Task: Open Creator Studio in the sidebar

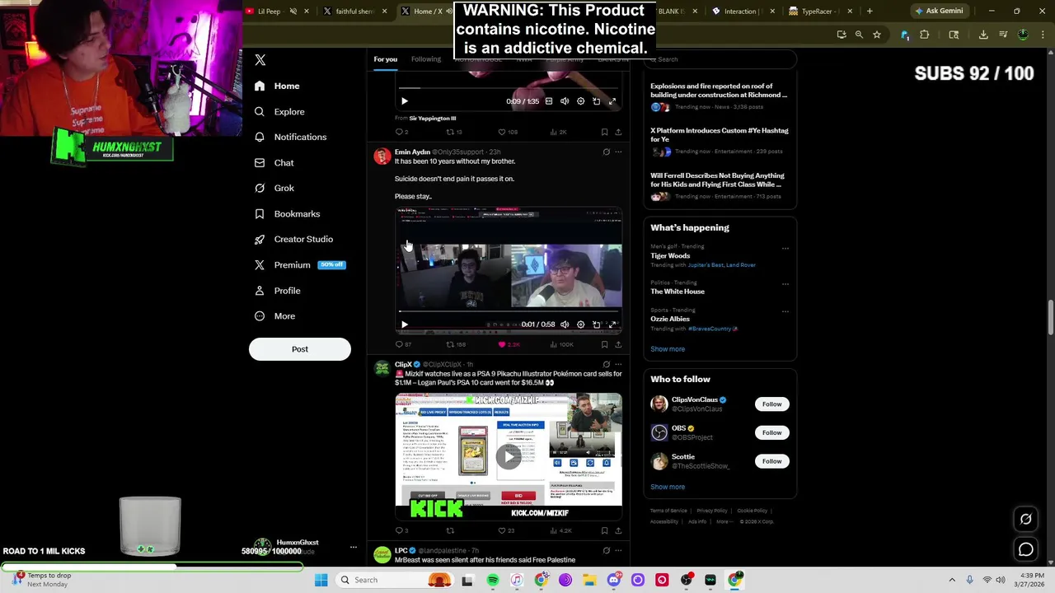Action: [x=294, y=239]
